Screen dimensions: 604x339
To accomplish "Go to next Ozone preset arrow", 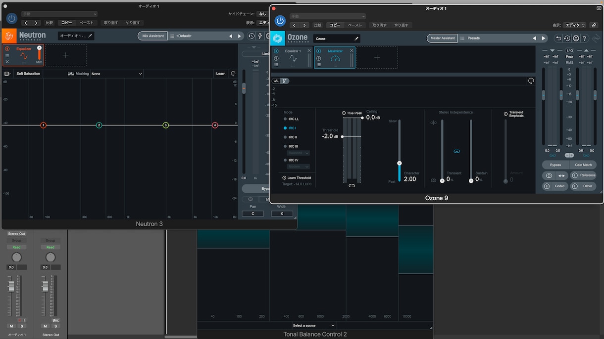I will 543,38.
